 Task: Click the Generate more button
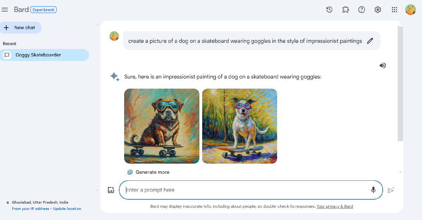(x=148, y=172)
